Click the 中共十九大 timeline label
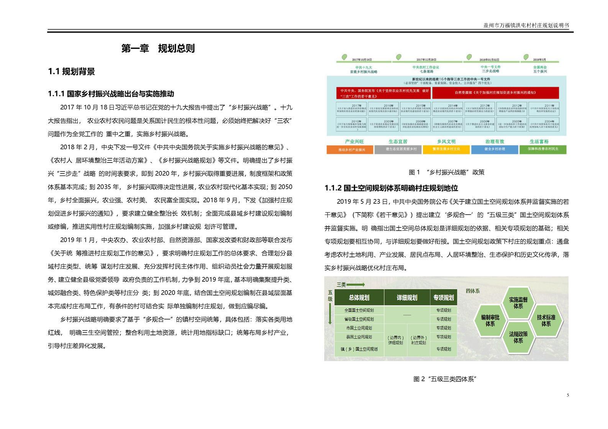The image size is (608, 429). click(x=364, y=67)
